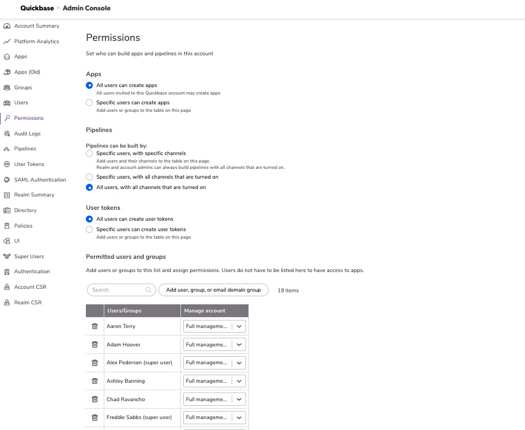Click the magnifier icon in search box
The width and height of the screenshot is (525, 430).
coord(149,290)
